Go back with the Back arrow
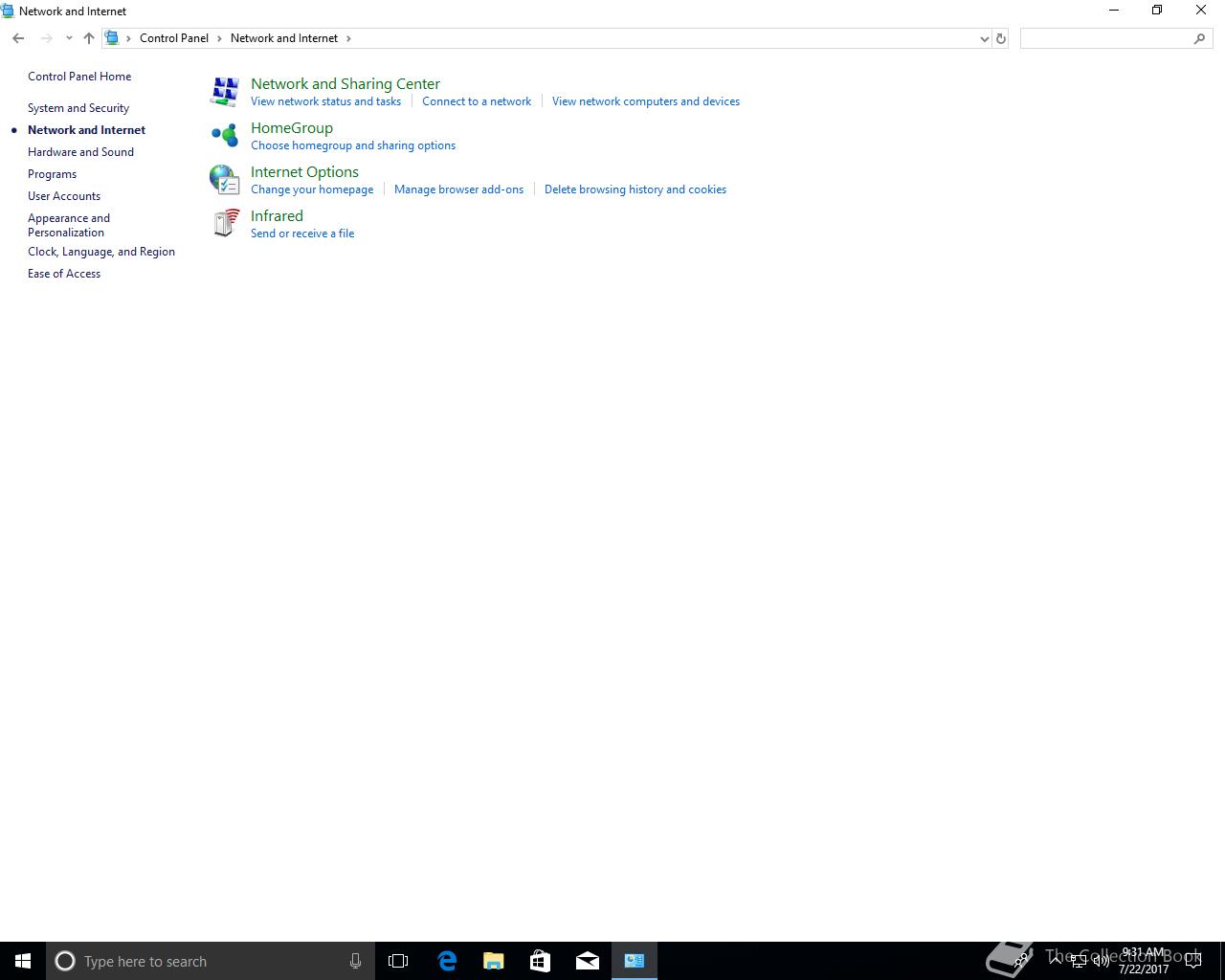The height and width of the screenshot is (980, 1225). (x=18, y=38)
